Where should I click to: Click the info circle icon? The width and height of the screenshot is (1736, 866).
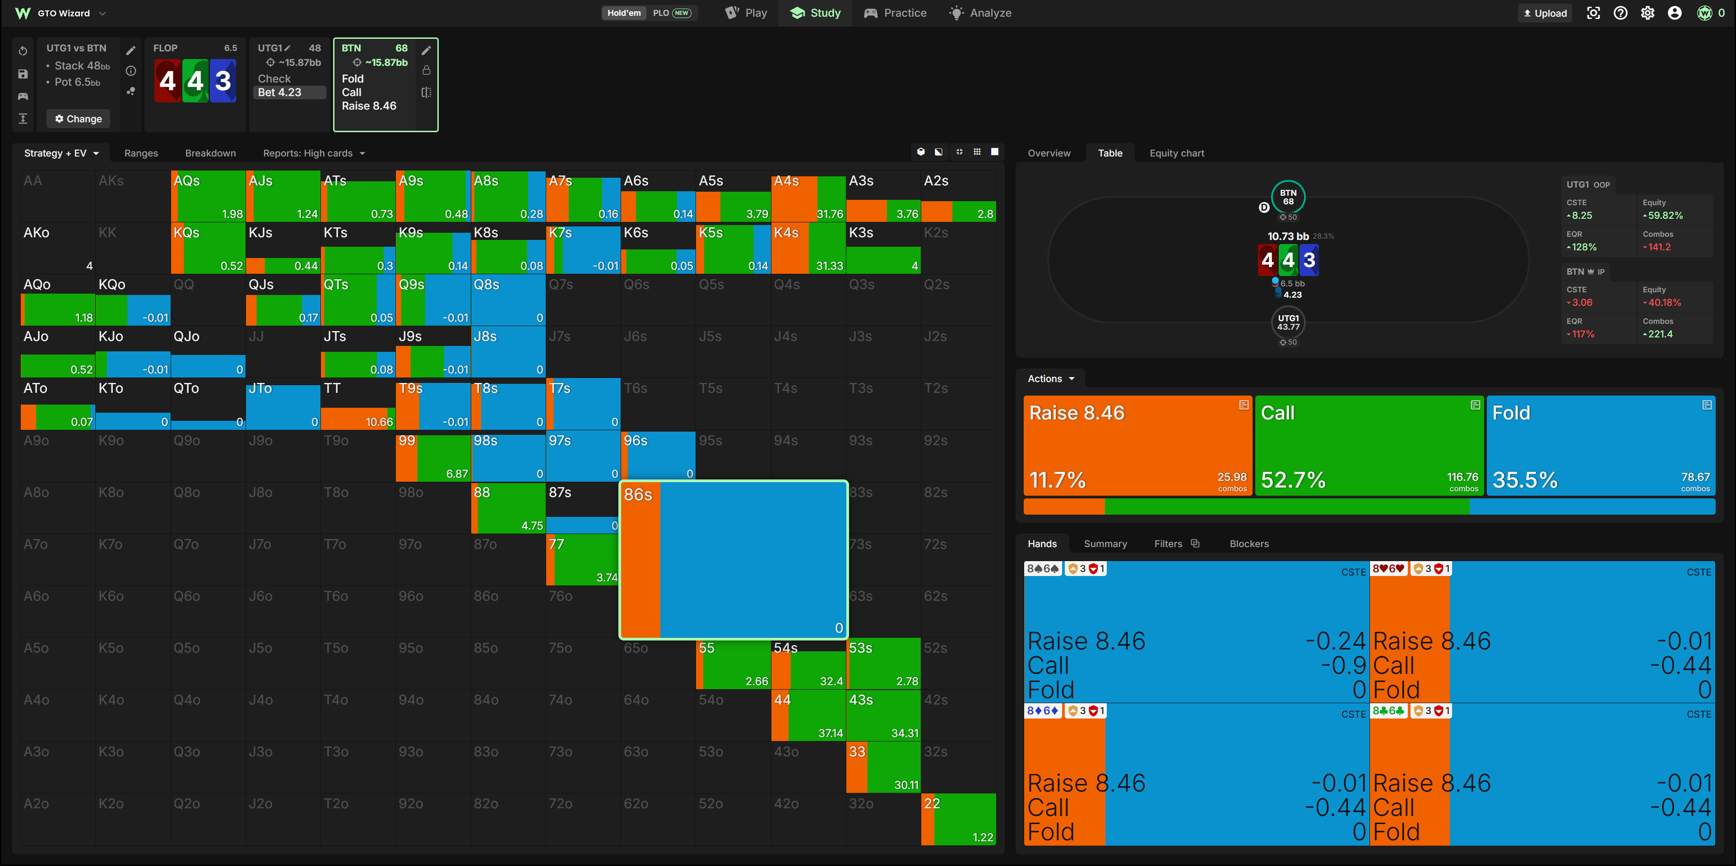click(x=131, y=71)
